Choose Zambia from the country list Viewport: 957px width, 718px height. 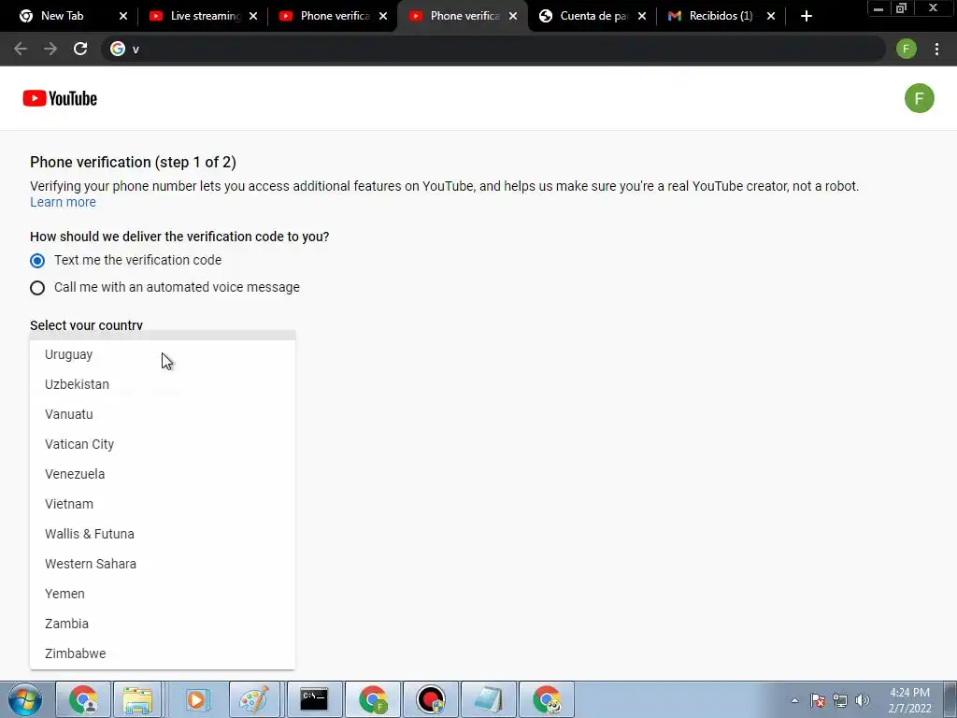pyautogui.click(x=163, y=624)
